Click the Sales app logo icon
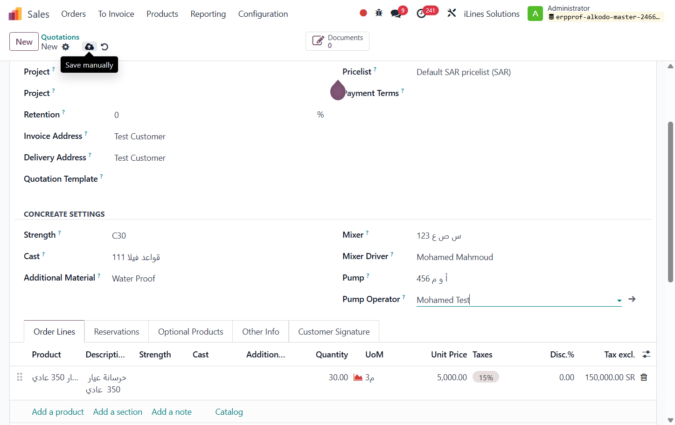 [x=15, y=14]
